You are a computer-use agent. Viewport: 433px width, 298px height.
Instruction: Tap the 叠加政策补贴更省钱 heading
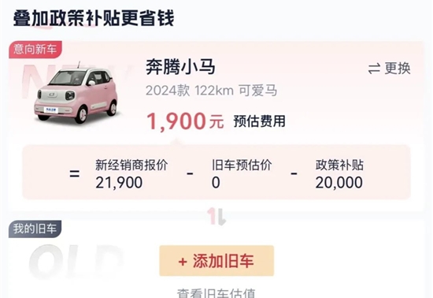click(x=94, y=18)
